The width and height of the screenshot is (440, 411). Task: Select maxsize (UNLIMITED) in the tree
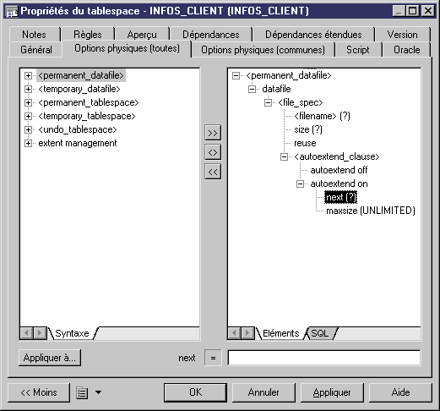(371, 211)
